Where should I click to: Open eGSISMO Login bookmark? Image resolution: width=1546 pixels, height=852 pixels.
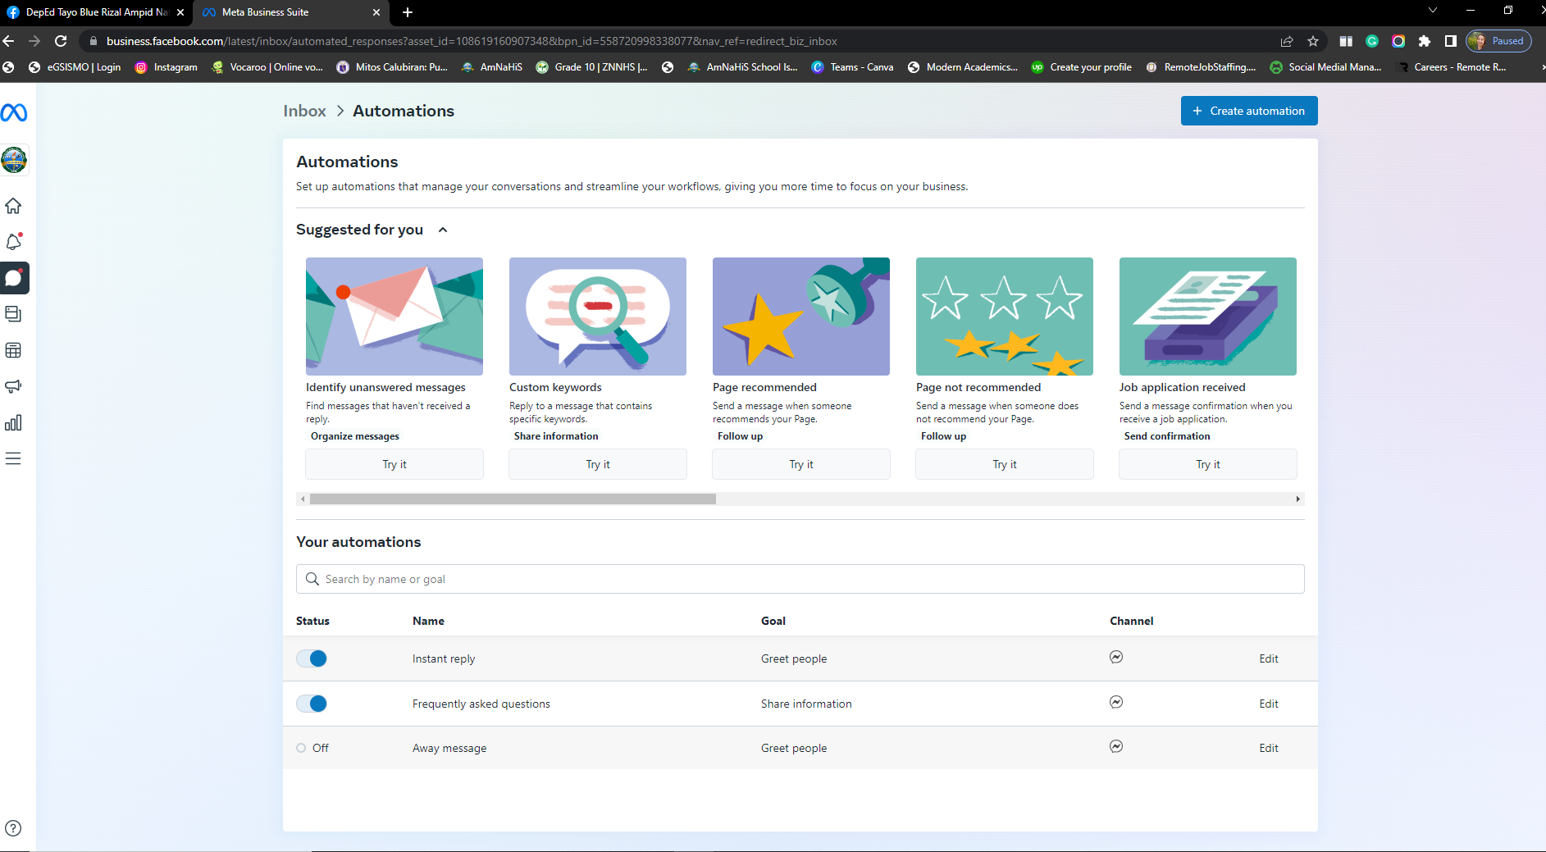point(75,67)
